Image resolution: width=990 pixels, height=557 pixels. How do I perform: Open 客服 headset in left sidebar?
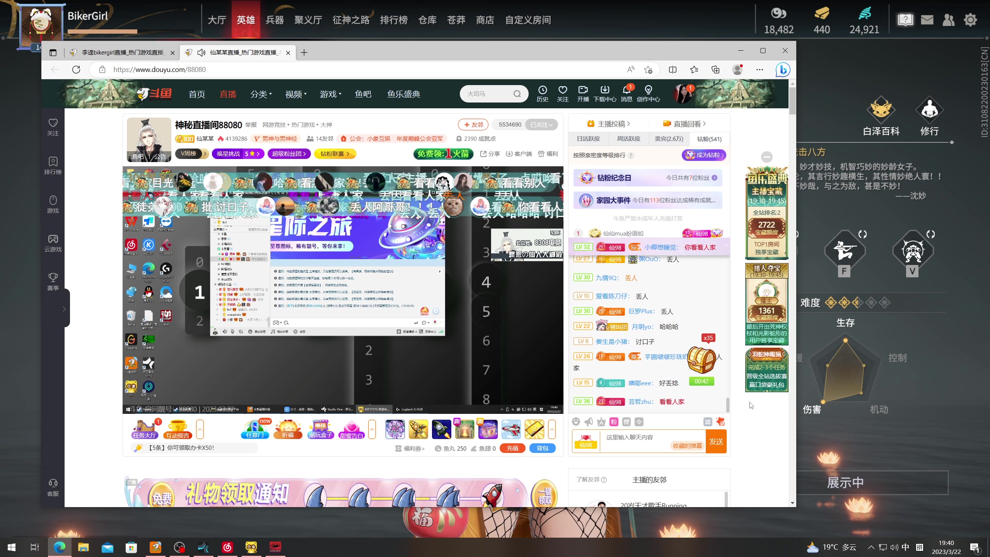[53, 487]
